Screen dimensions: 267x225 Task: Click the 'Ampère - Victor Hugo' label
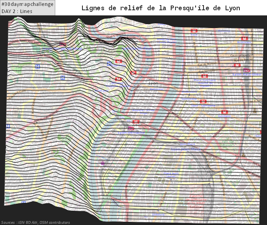(144, 112)
